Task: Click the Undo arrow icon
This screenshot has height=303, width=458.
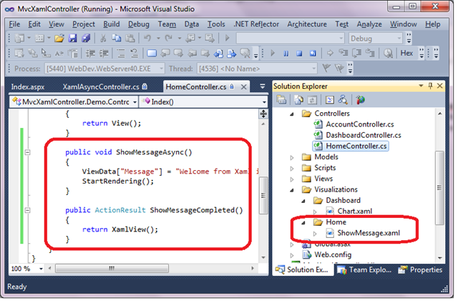Action: (147, 39)
